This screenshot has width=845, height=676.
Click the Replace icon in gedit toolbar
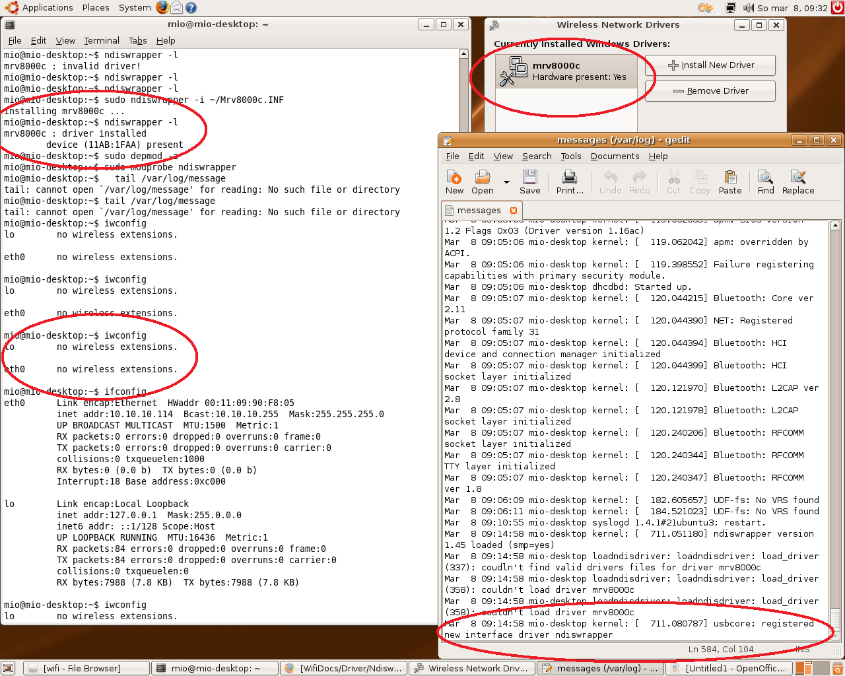click(798, 182)
